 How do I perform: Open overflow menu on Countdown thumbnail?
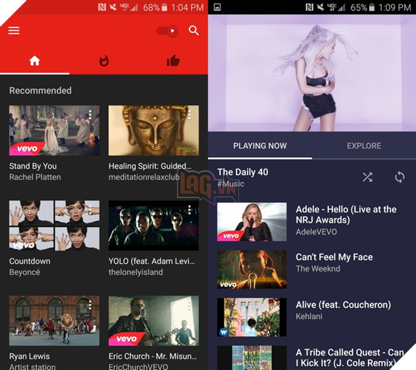[x=90, y=209]
